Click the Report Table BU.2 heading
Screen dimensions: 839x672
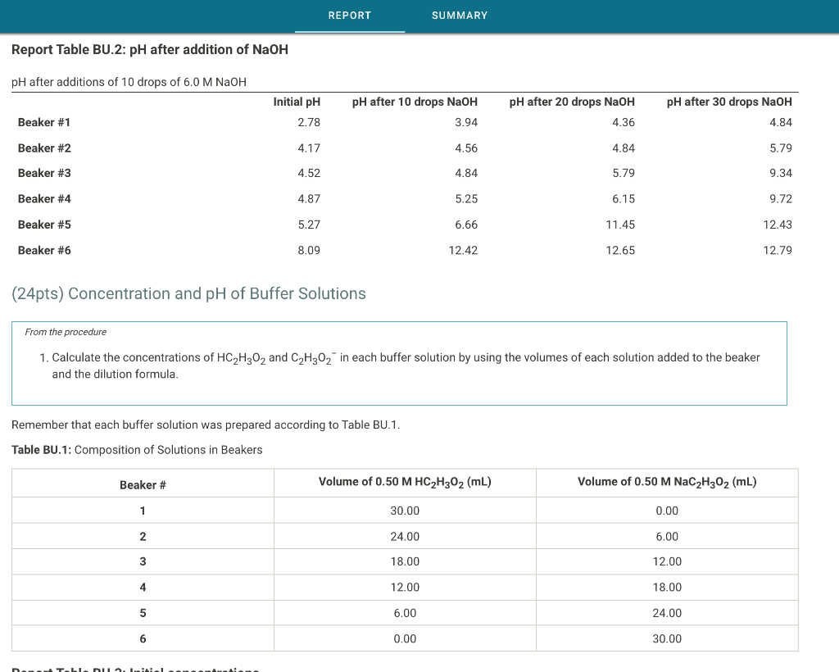coord(150,49)
